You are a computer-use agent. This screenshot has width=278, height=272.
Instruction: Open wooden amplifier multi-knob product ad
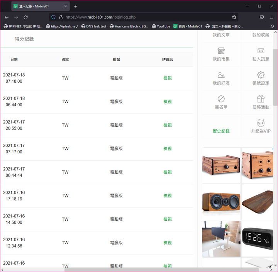click(x=258, y=165)
